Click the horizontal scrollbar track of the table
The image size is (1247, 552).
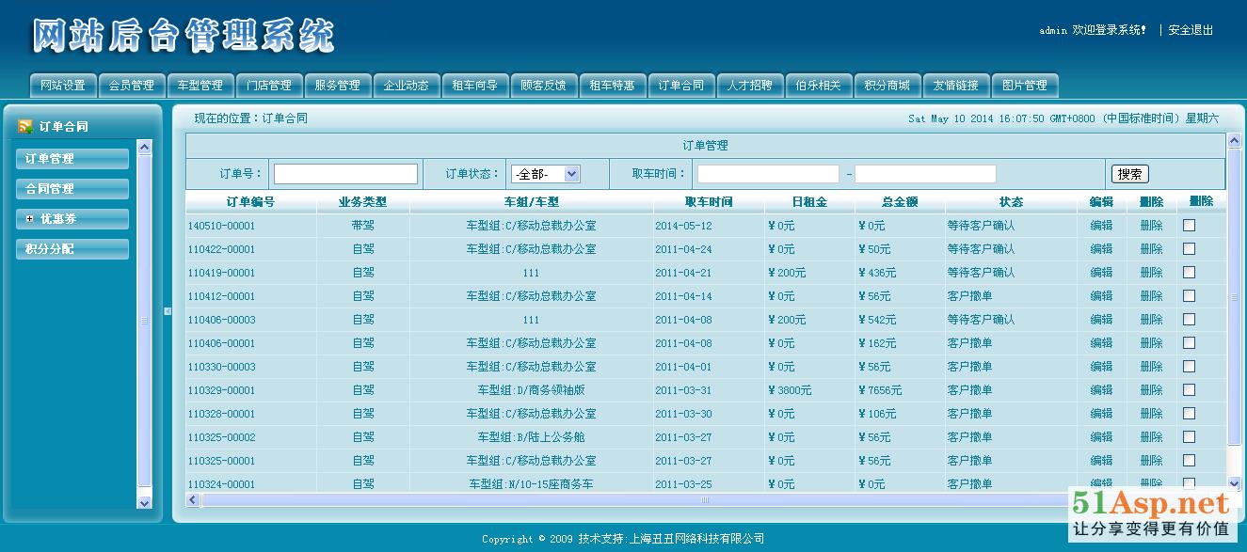(x=659, y=499)
